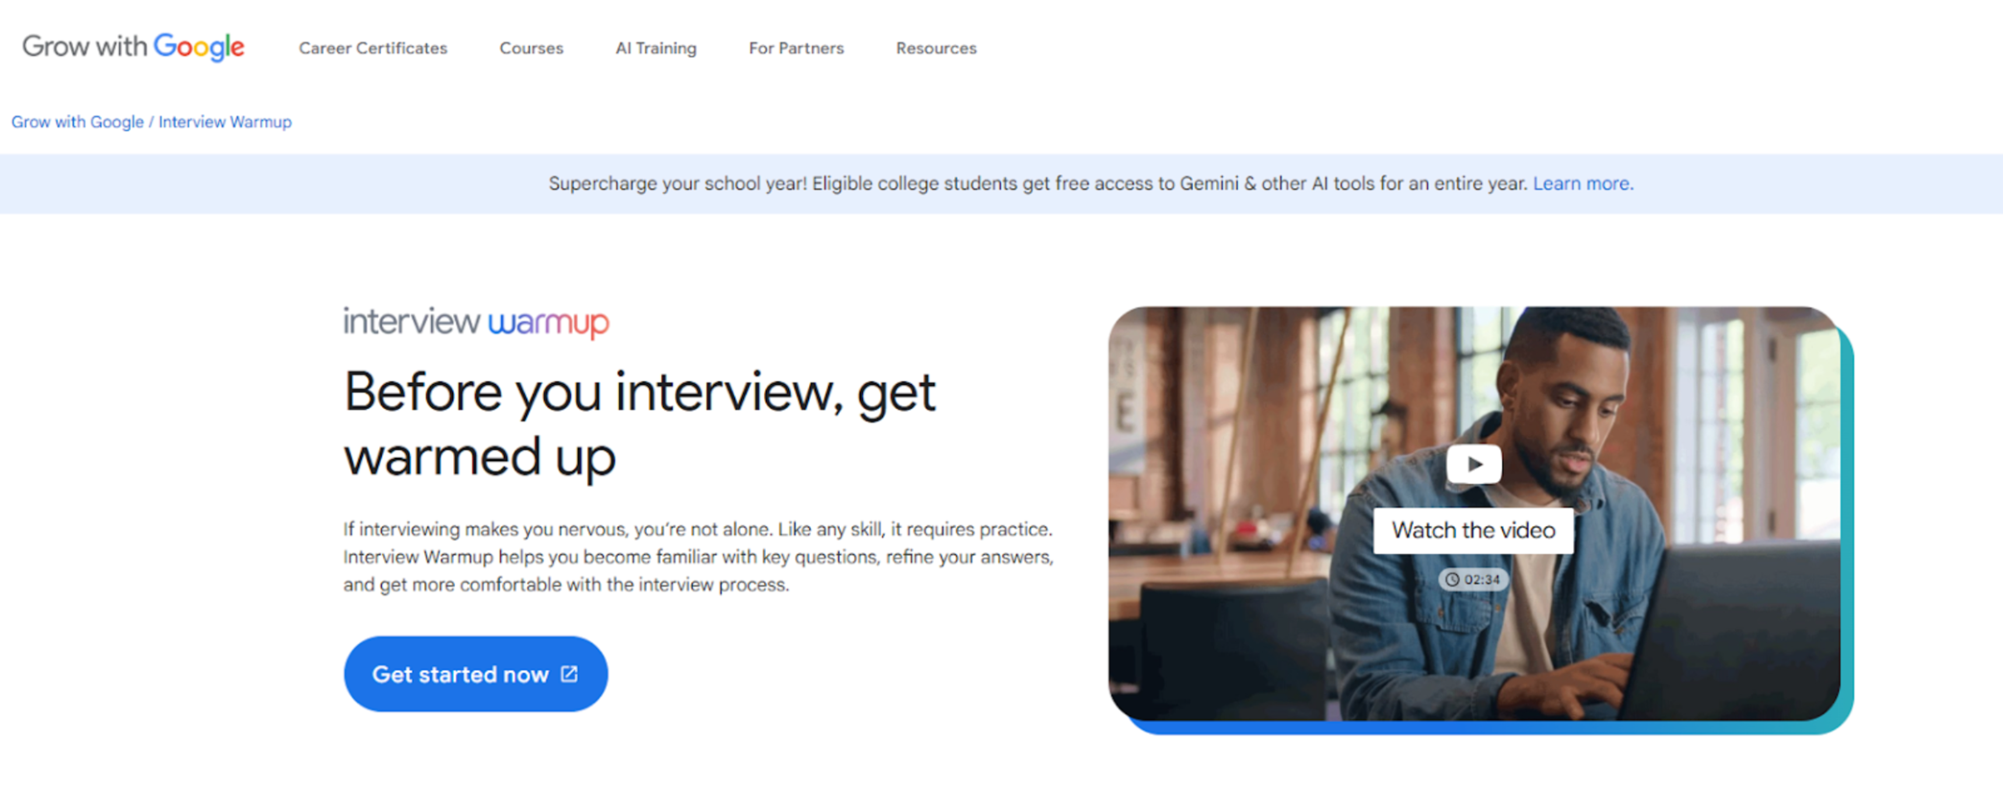Click the external link icon on Get started now
Viewport: 2003px width, 809px height.
(569, 673)
